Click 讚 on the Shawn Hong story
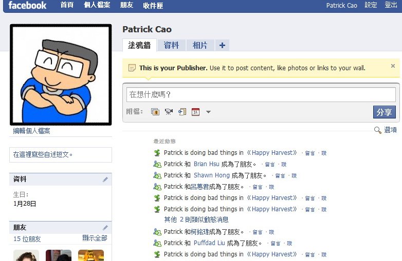 pyautogui.click(x=294, y=175)
